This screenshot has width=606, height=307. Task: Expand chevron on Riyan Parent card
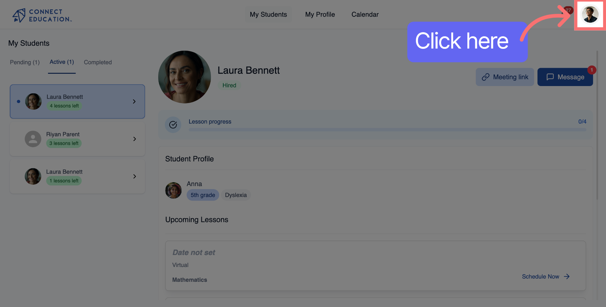pos(135,139)
